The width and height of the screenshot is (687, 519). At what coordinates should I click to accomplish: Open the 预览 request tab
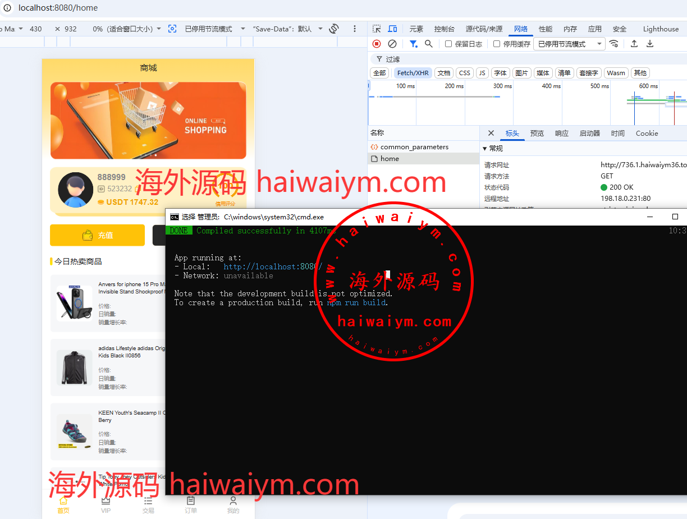pos(537,133)
